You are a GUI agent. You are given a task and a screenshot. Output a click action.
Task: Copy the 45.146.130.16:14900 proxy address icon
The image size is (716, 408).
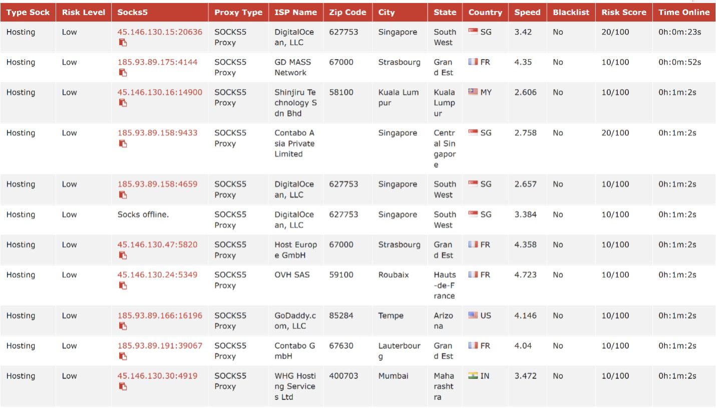point(123,103)
